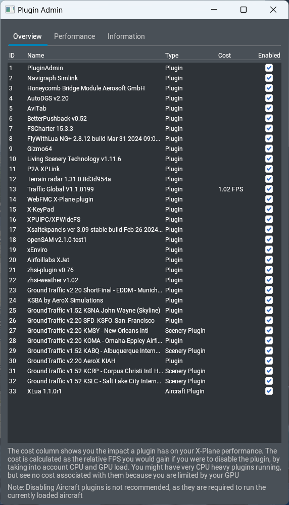
Task: Sort by the Cost column header
Action: 224,56
